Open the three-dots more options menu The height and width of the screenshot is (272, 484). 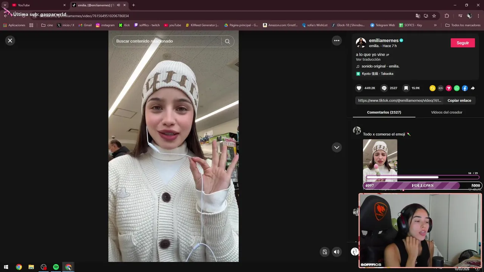(x=337, y=40)
